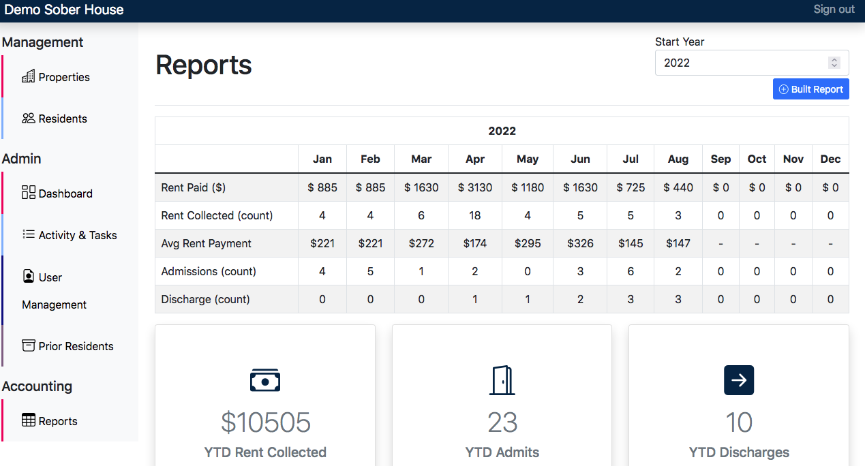Navigate to Residents in the sidebar

pyautogui.click(x=63, y=118)
